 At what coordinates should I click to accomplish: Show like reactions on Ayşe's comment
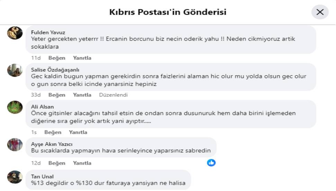(x=211, y=163)
